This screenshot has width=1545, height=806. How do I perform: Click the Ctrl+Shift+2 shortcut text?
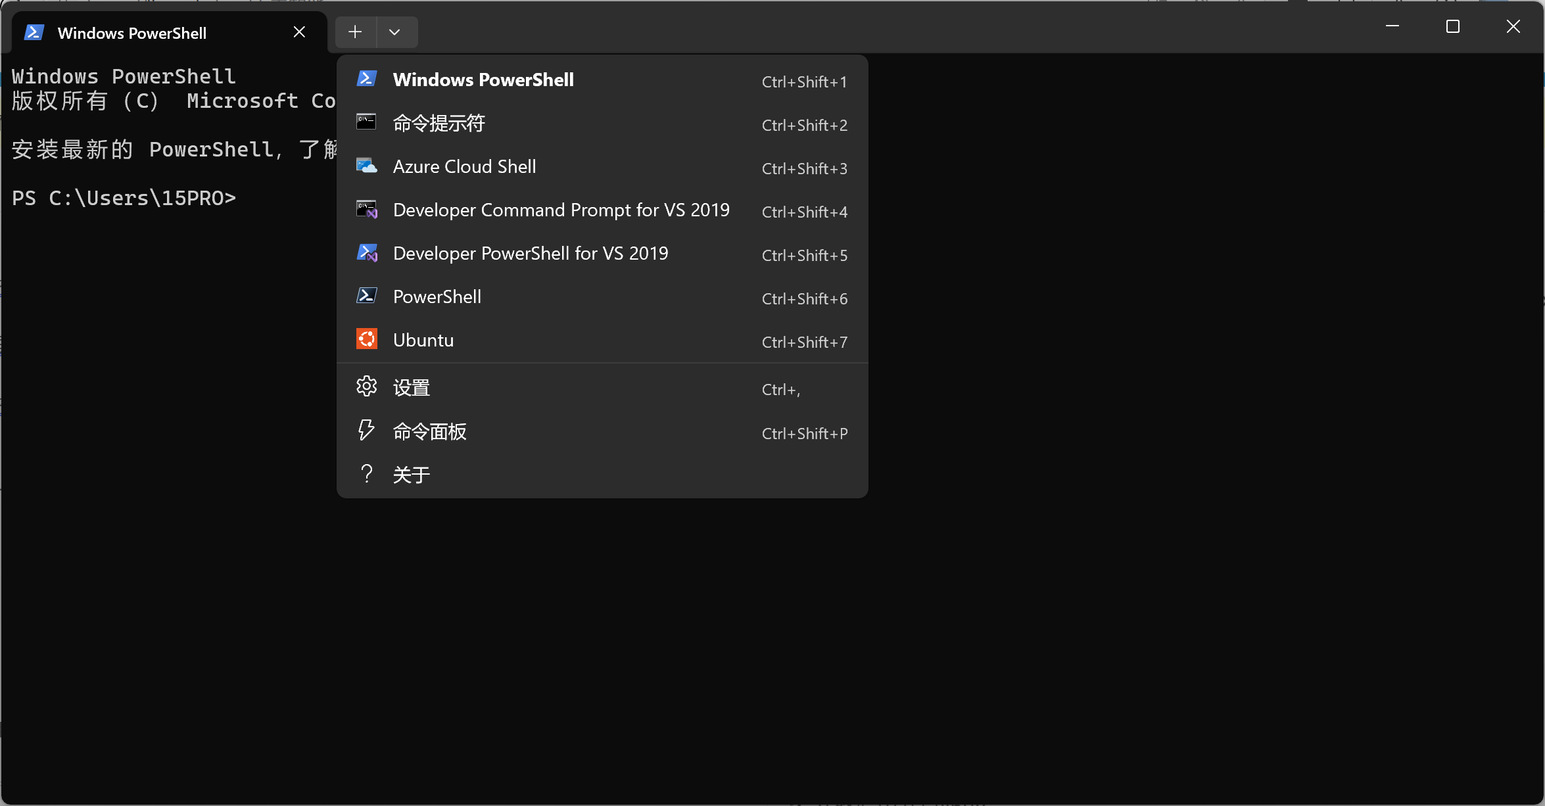click(804, 125)
